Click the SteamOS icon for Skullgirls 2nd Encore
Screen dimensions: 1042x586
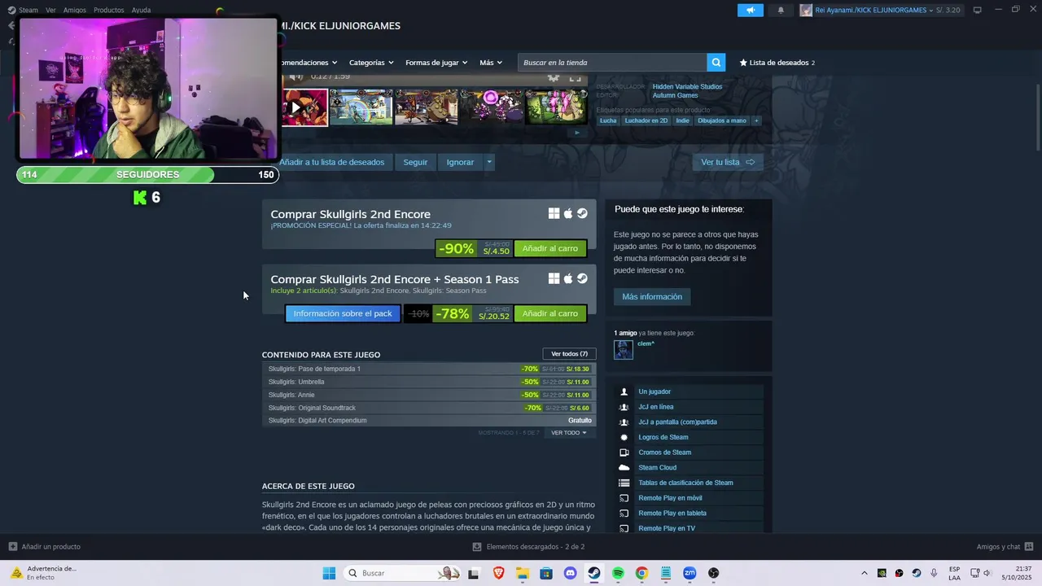click(x=582, y=213)
